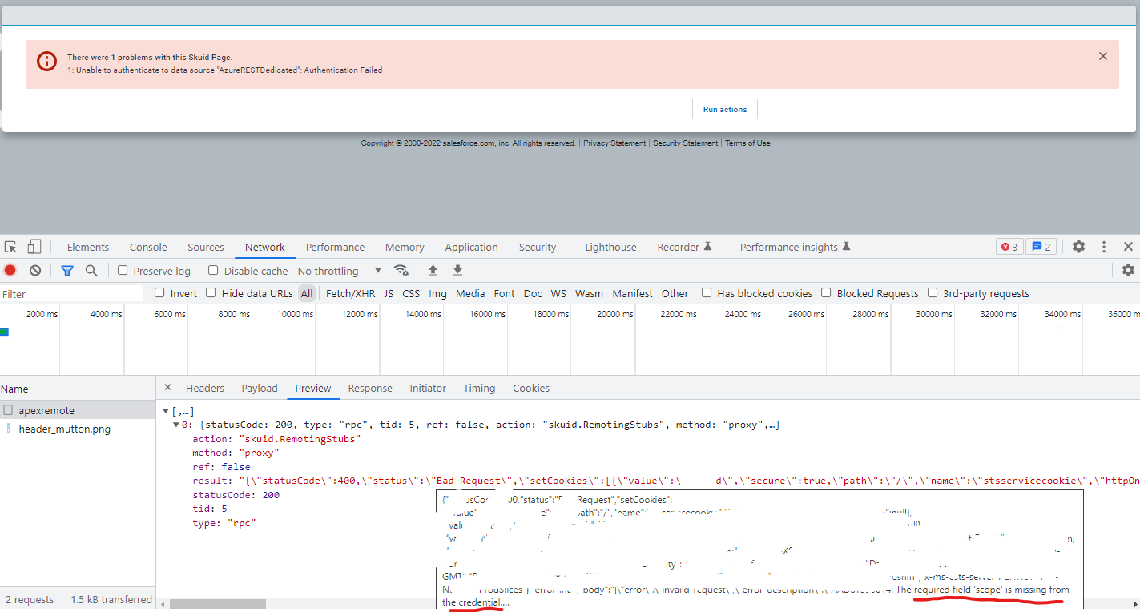1140x612 pixels.
Task: Toggle the device toolbar icon
Action: [34, 247]
